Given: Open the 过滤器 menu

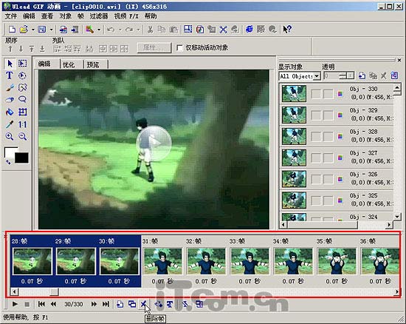Looking at the screenshot, I should (99, 16).
